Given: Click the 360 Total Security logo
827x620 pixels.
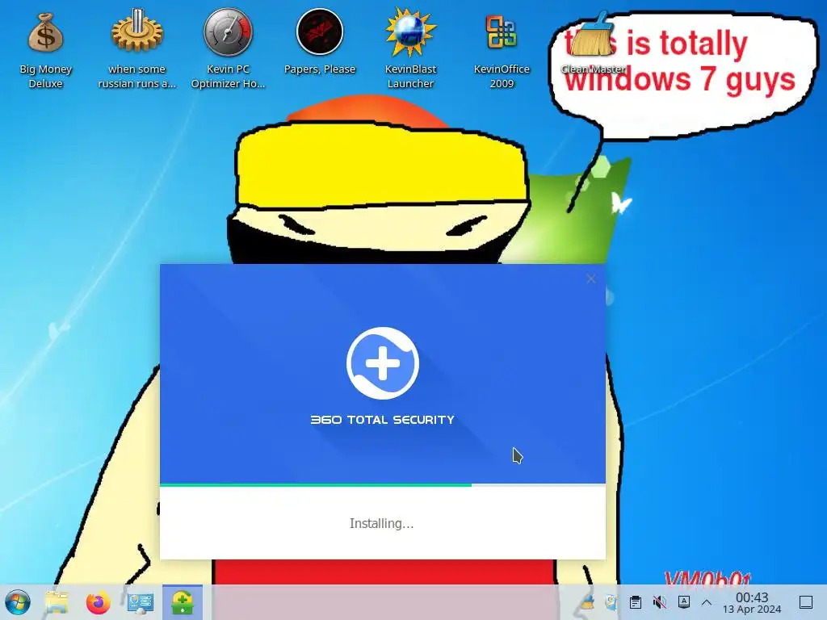Looking at the screenshot, I should [382, 362].
